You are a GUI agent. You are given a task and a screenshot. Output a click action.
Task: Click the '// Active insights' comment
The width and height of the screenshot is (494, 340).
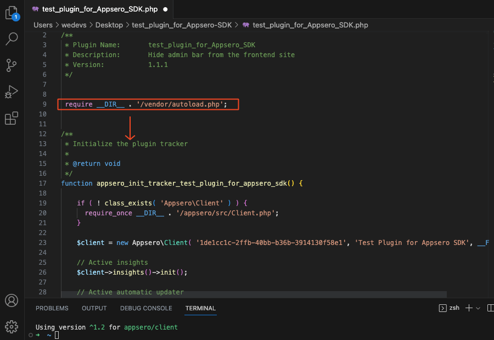112,263
